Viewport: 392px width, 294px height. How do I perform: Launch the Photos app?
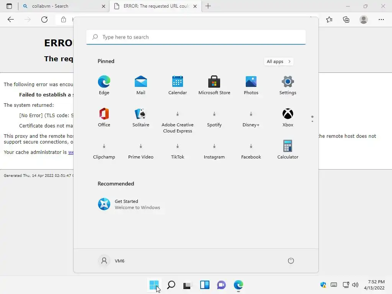(251, 85)
